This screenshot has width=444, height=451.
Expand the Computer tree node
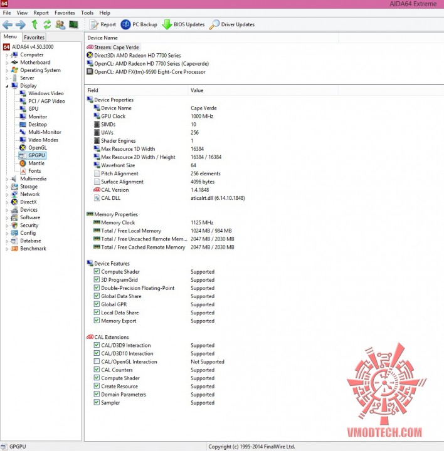click(7, 55)
